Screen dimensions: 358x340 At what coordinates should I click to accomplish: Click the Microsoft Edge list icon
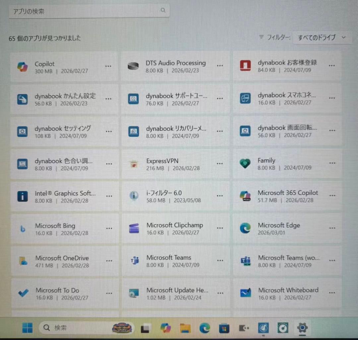[x=245, y=228]
